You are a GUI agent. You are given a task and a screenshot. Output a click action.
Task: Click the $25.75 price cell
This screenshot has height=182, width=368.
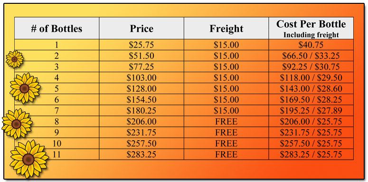pos(142,45)
